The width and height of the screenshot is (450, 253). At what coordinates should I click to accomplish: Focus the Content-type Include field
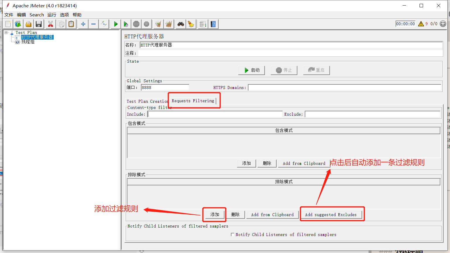coord(215,114)
